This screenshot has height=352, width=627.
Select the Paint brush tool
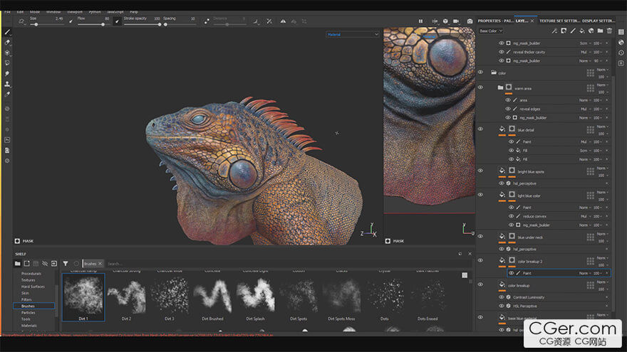(7, 32)
